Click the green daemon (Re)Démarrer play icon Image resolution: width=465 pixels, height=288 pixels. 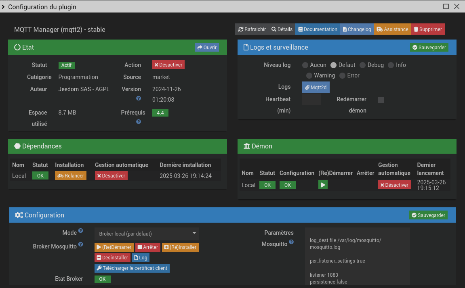coord(323,185)
